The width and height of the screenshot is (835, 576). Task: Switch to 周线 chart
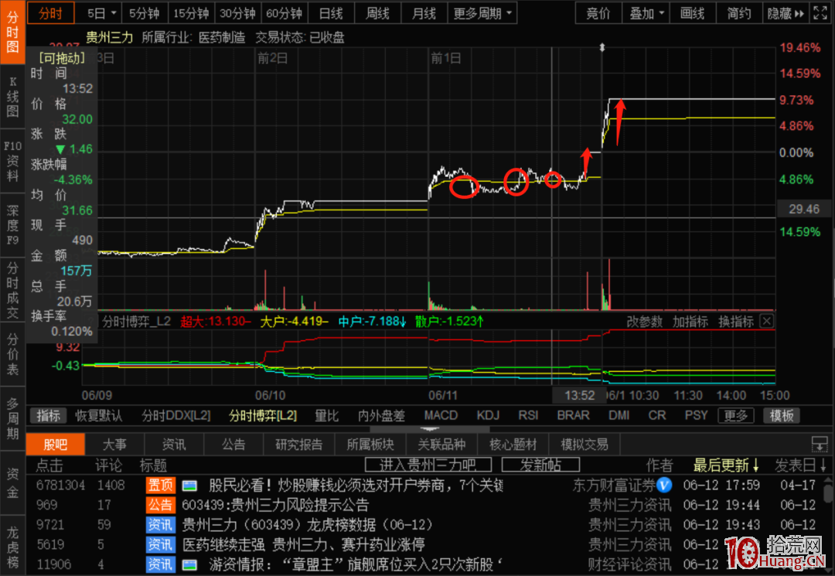tap(377, 13)
